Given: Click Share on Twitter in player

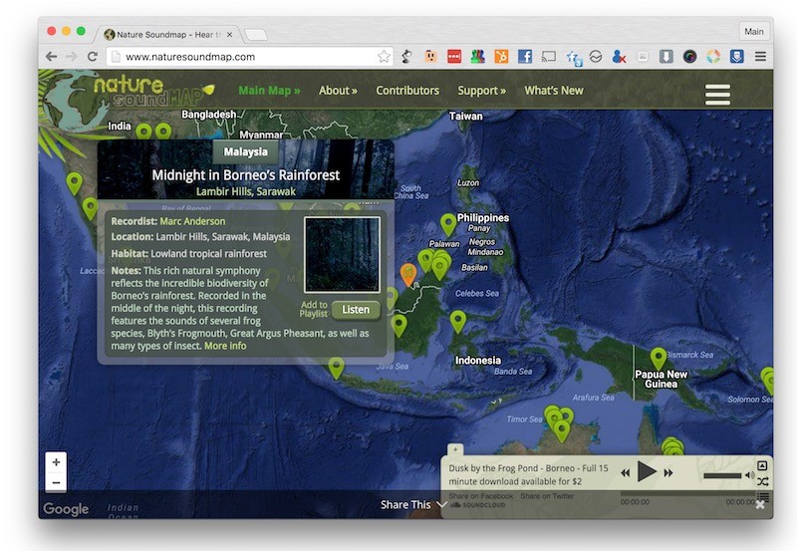Looking at the screenshot, I should tap(547, 496).
